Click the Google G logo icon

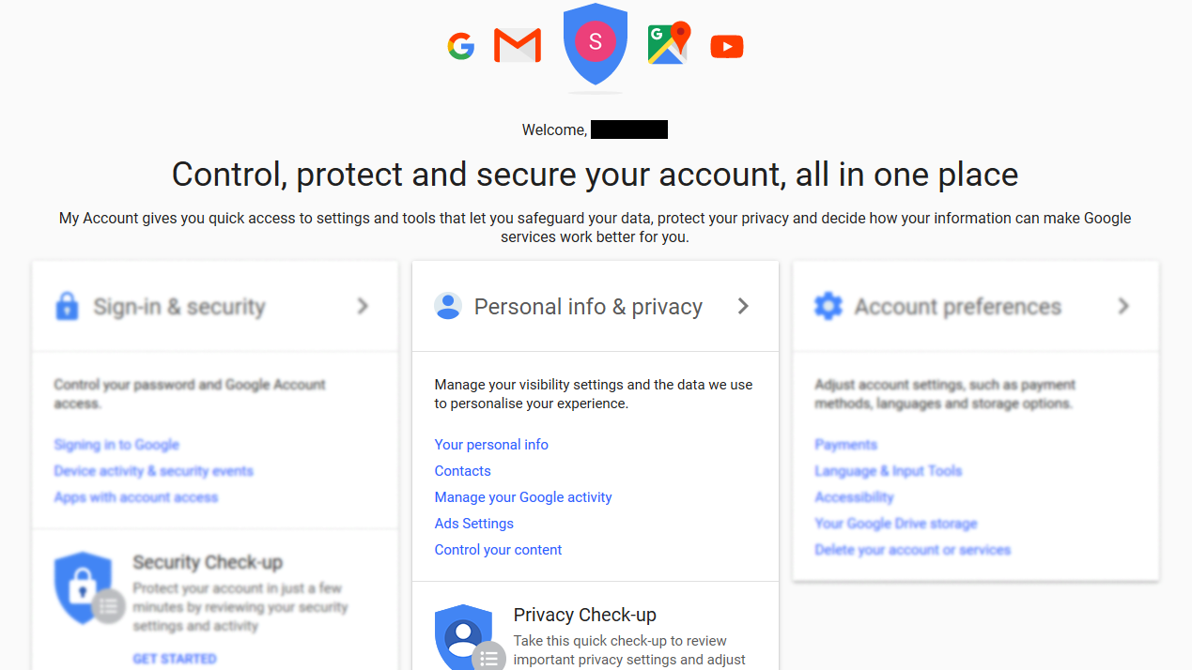(x=460, y=46)
